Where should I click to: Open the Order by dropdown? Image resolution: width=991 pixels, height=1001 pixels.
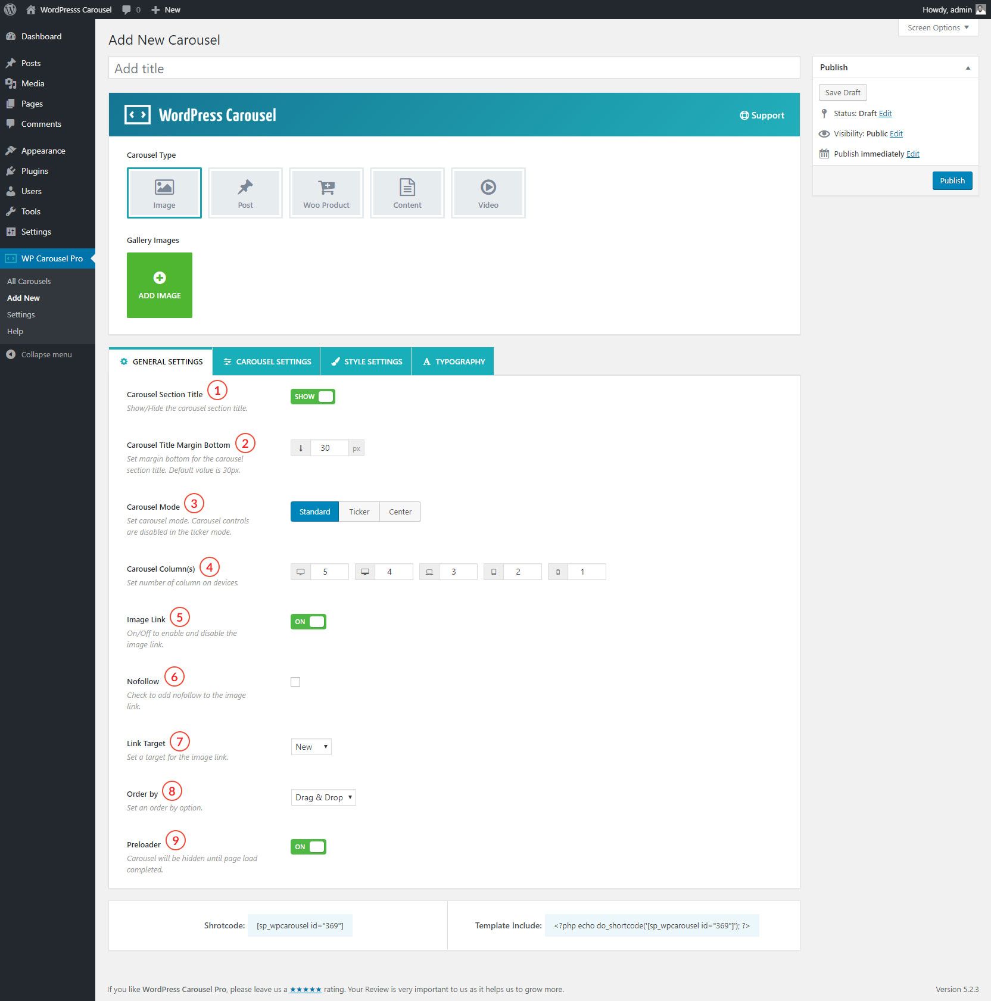323,797
